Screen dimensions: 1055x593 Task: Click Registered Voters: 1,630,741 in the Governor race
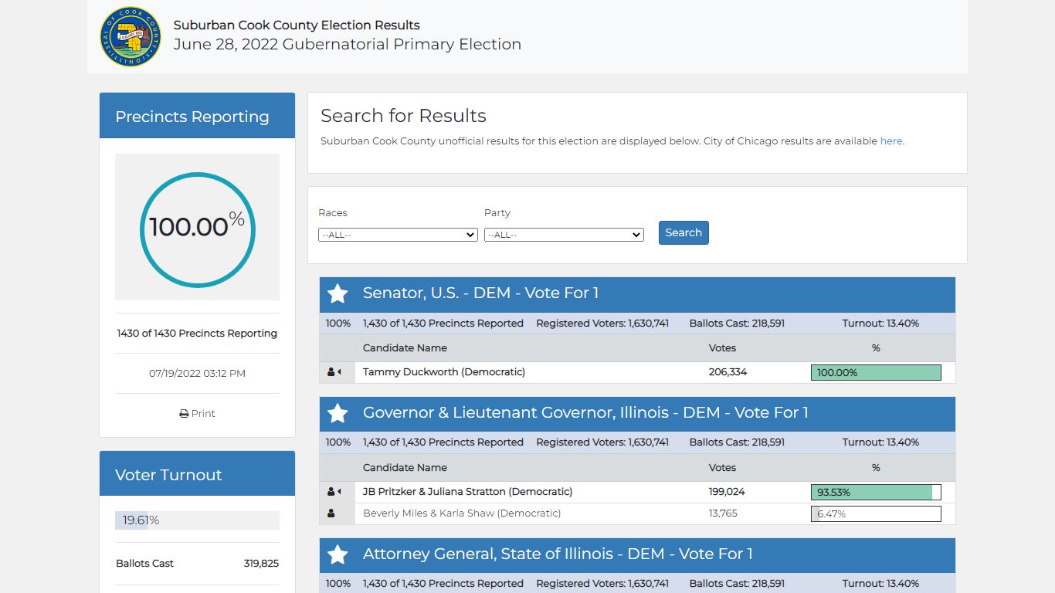pos(602,442)
